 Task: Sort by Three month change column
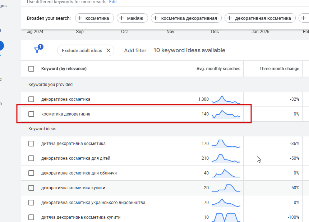pyautogui.click(x=279, y=69)
